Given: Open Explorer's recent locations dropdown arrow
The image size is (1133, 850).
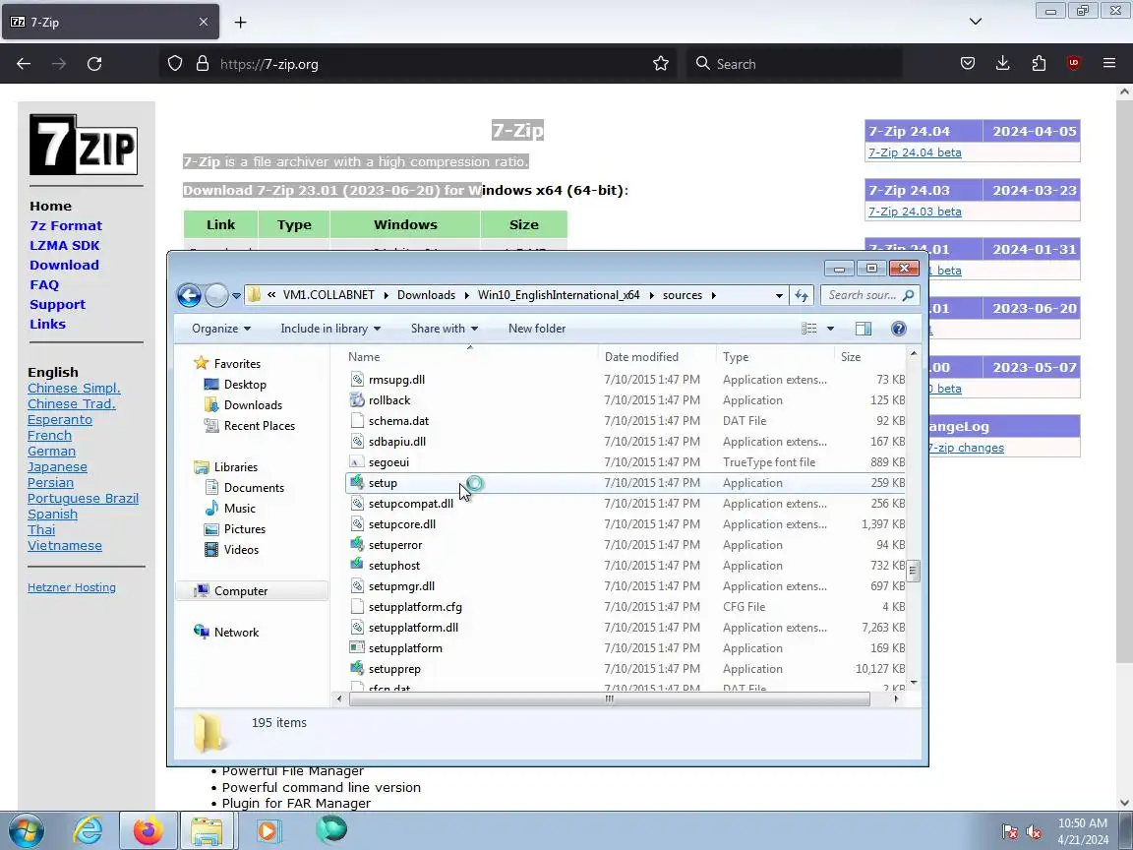Looking at the screenshot, I should (236, 295).
